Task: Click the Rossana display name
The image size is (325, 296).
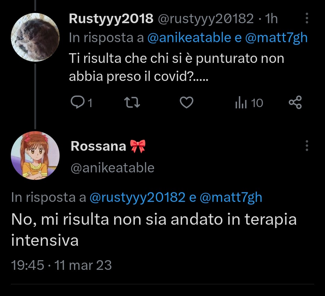Action: click(98, 146)
